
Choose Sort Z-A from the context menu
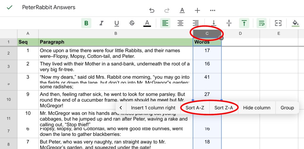(224, 108)
